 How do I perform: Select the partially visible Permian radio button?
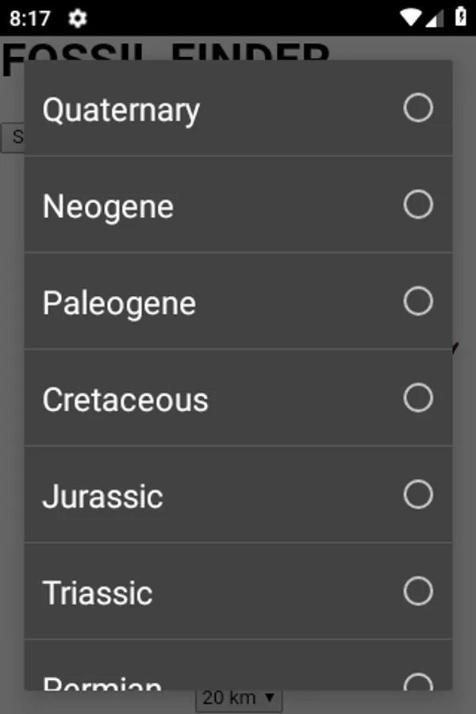click(x=418, y=682)
